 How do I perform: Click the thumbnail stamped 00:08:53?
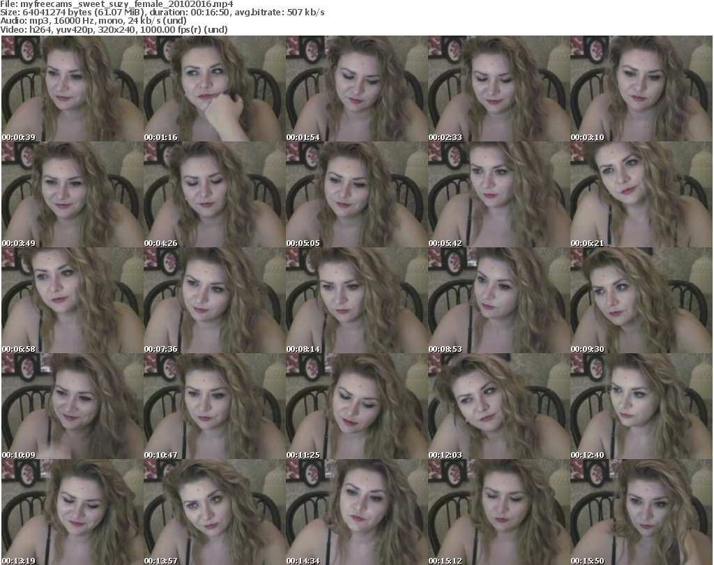coord(499,301)
